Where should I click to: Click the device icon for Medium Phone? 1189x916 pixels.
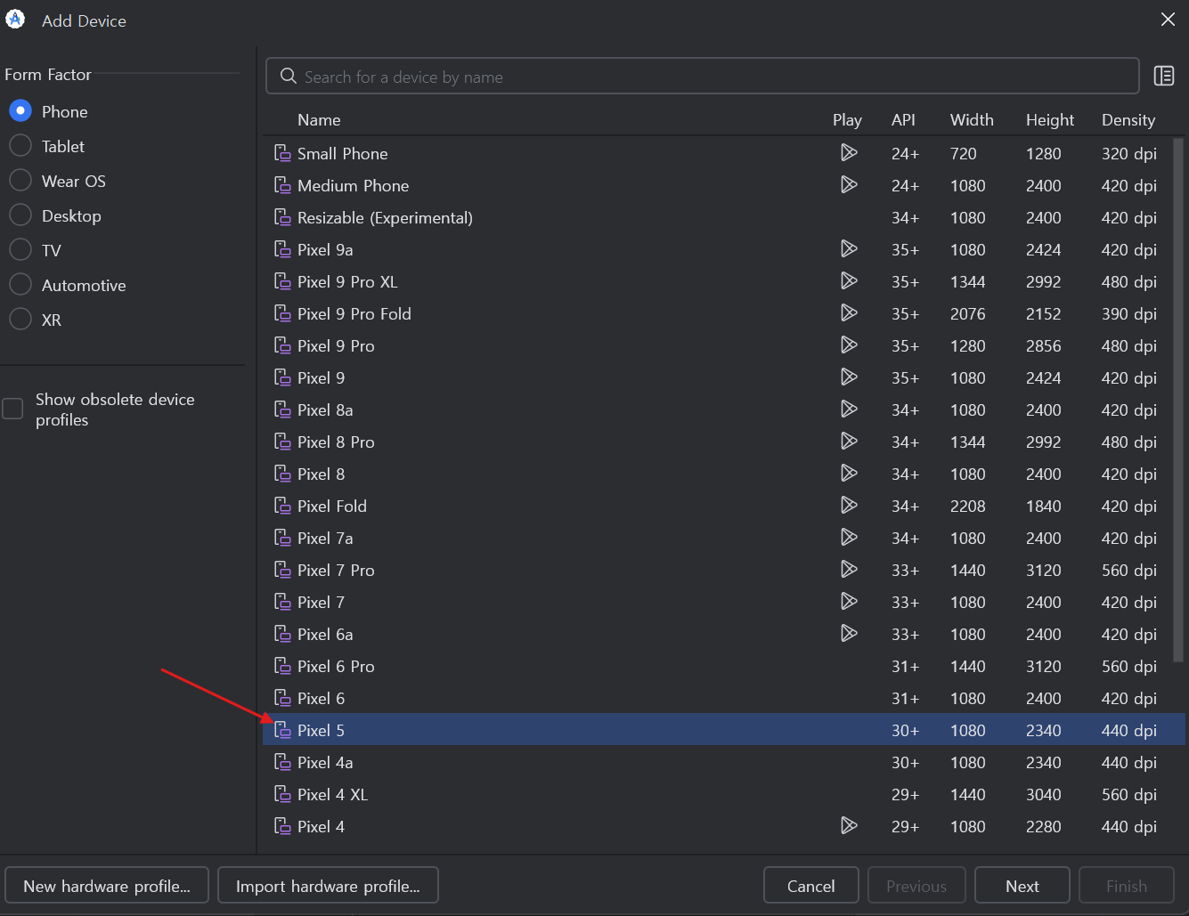[282, 185]
